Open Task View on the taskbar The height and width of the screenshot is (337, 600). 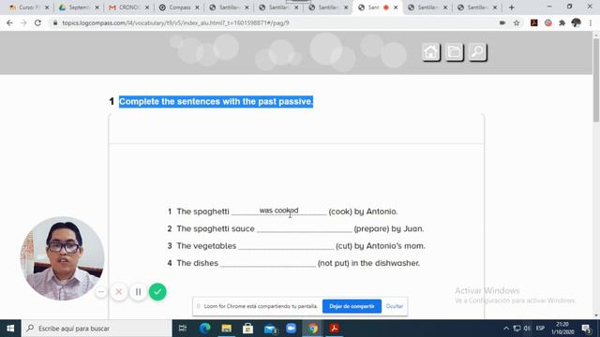[183, 329]
